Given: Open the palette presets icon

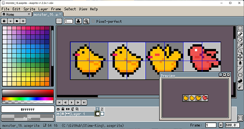Looking at the screenshot, I should coord(17,21).
